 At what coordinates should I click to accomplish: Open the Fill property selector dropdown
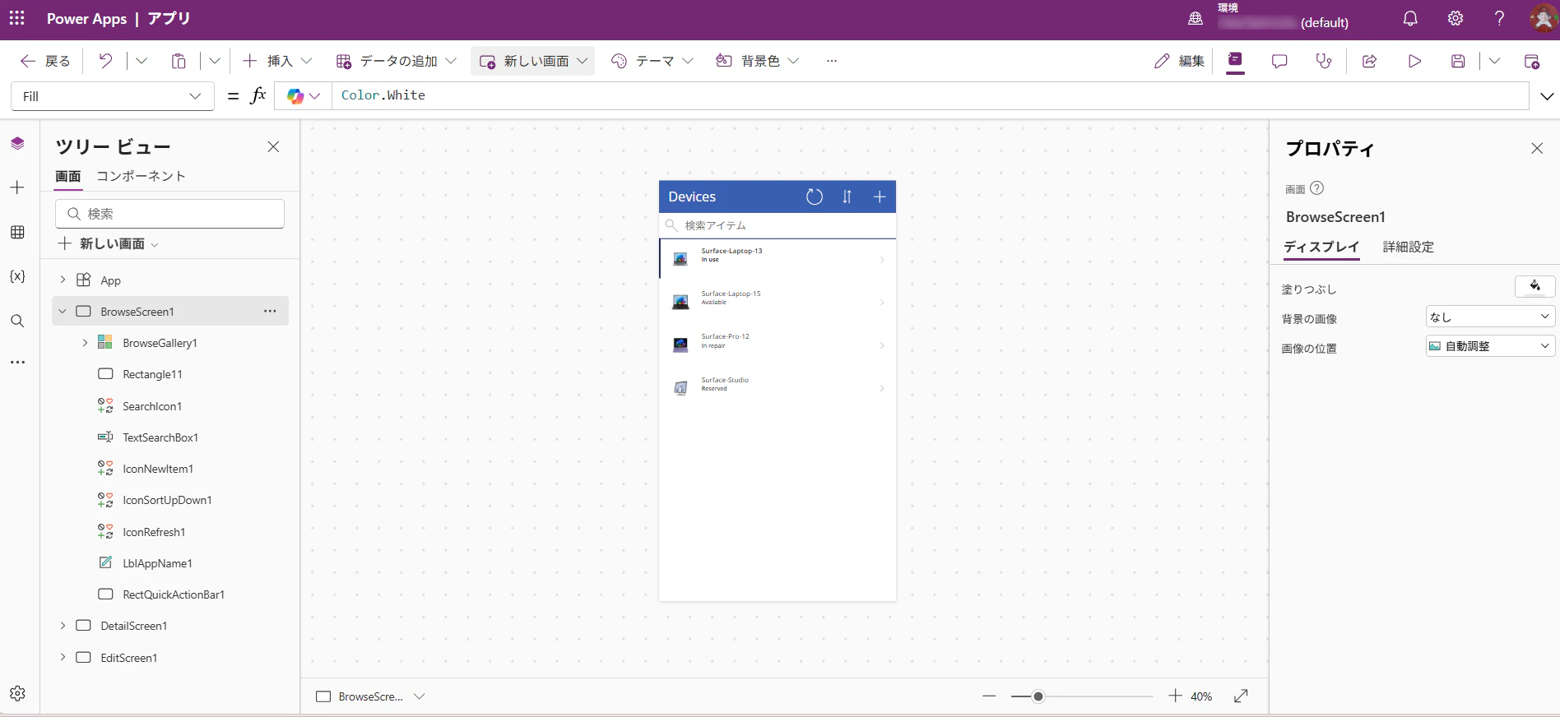pyautogui.click(x=113, y=96)
